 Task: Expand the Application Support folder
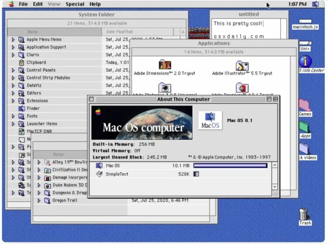(x=13, y=47)
